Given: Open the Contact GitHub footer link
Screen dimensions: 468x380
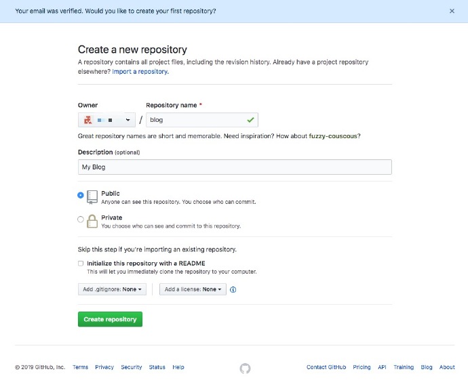Looking at the screenshot, I should 326,367.
